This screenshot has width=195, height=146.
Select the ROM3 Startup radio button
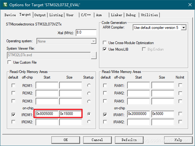click(89, 101)
